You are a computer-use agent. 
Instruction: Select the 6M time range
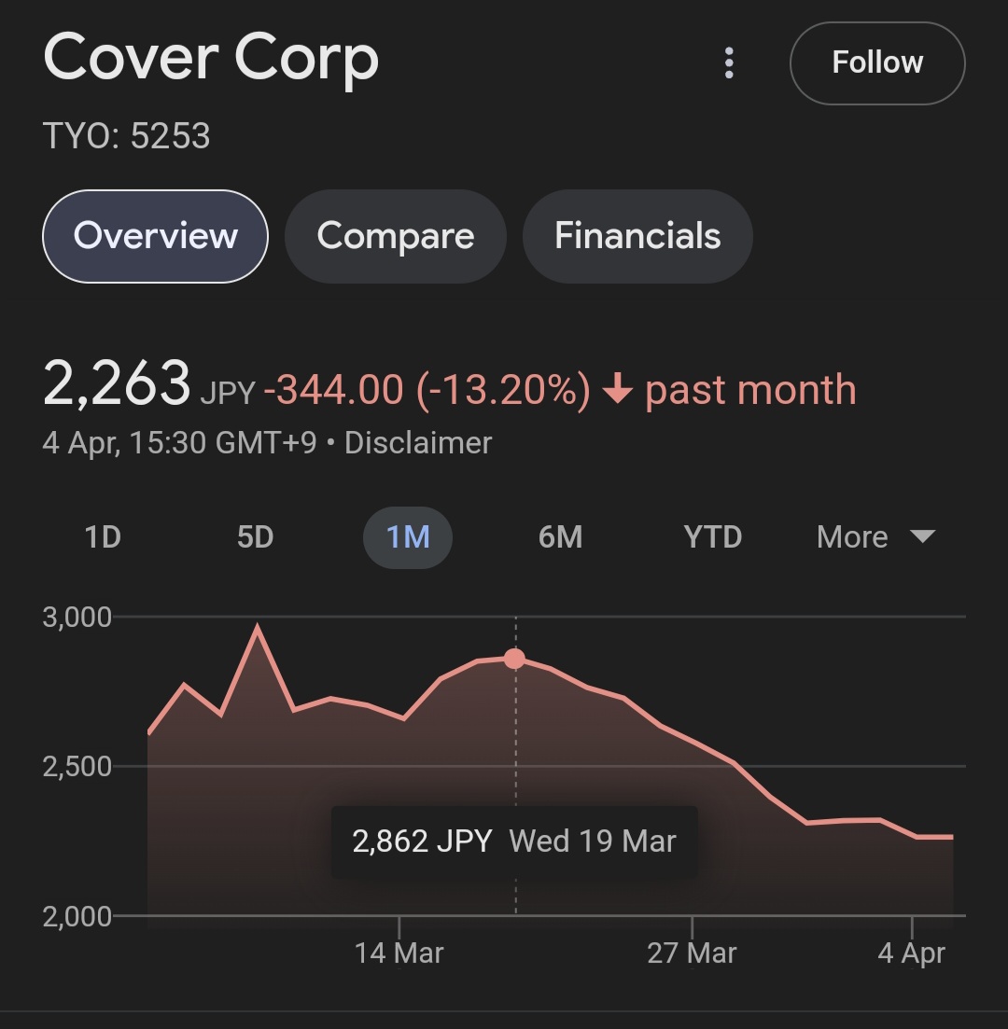(x=560, y=537)
